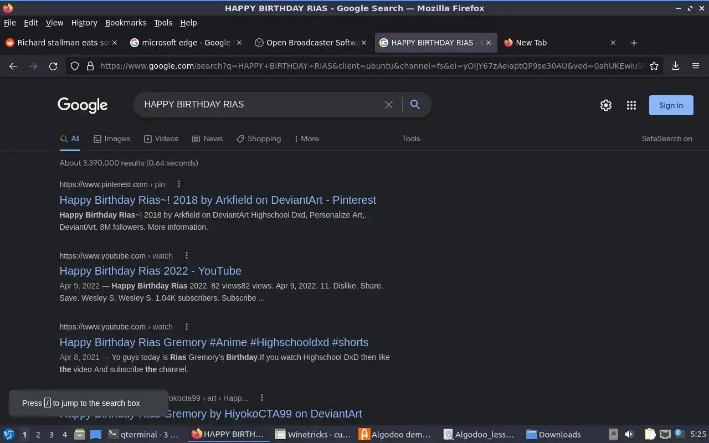The image size is (709, 443).
Task: Open the LXQt start menu icon
Action: pyautogui.click(x=9, y=434)
